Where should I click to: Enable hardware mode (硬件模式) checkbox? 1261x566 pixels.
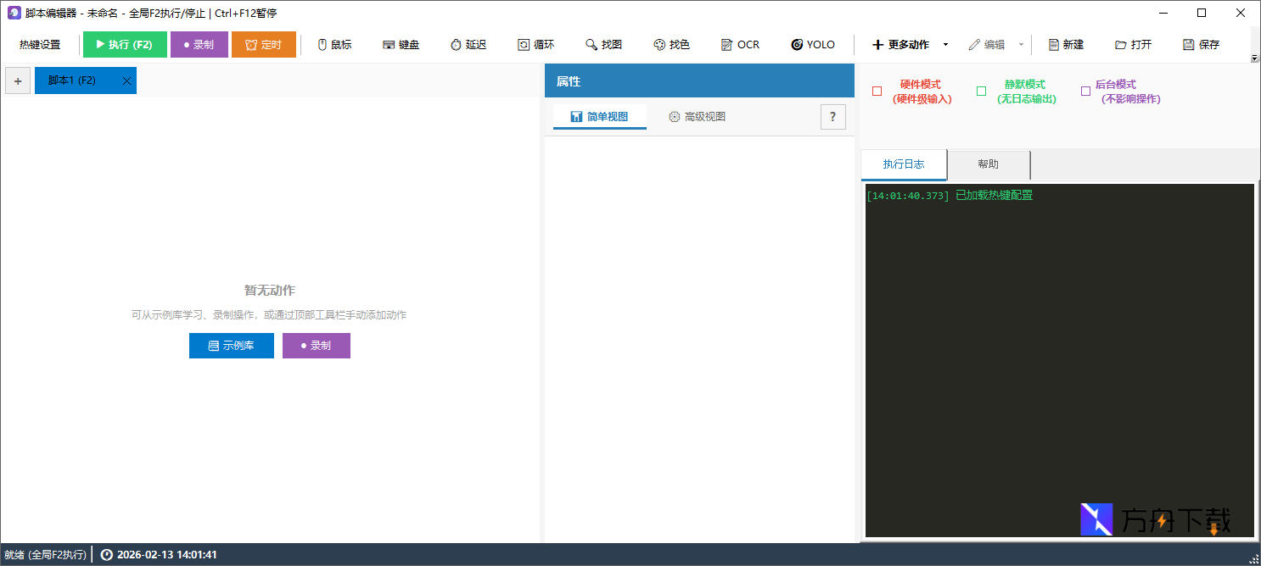[877, 92]
